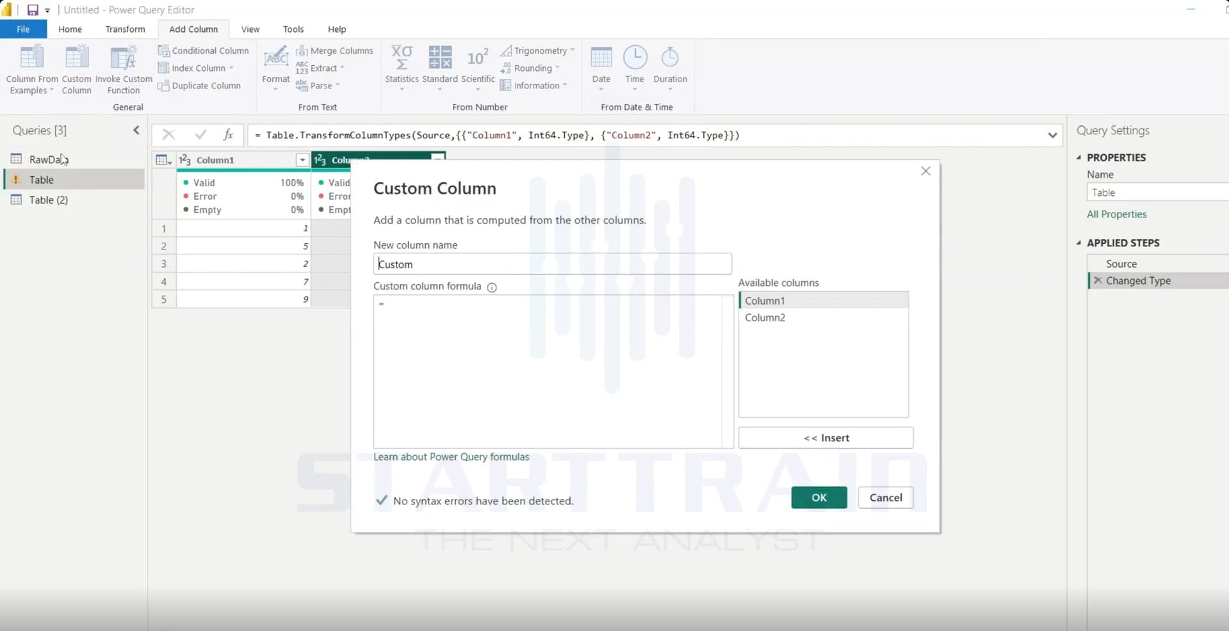Select Column2 in Available columns
Image resolution: width=1229 pixels, height=631 pixels.
[x=824, y=317]
